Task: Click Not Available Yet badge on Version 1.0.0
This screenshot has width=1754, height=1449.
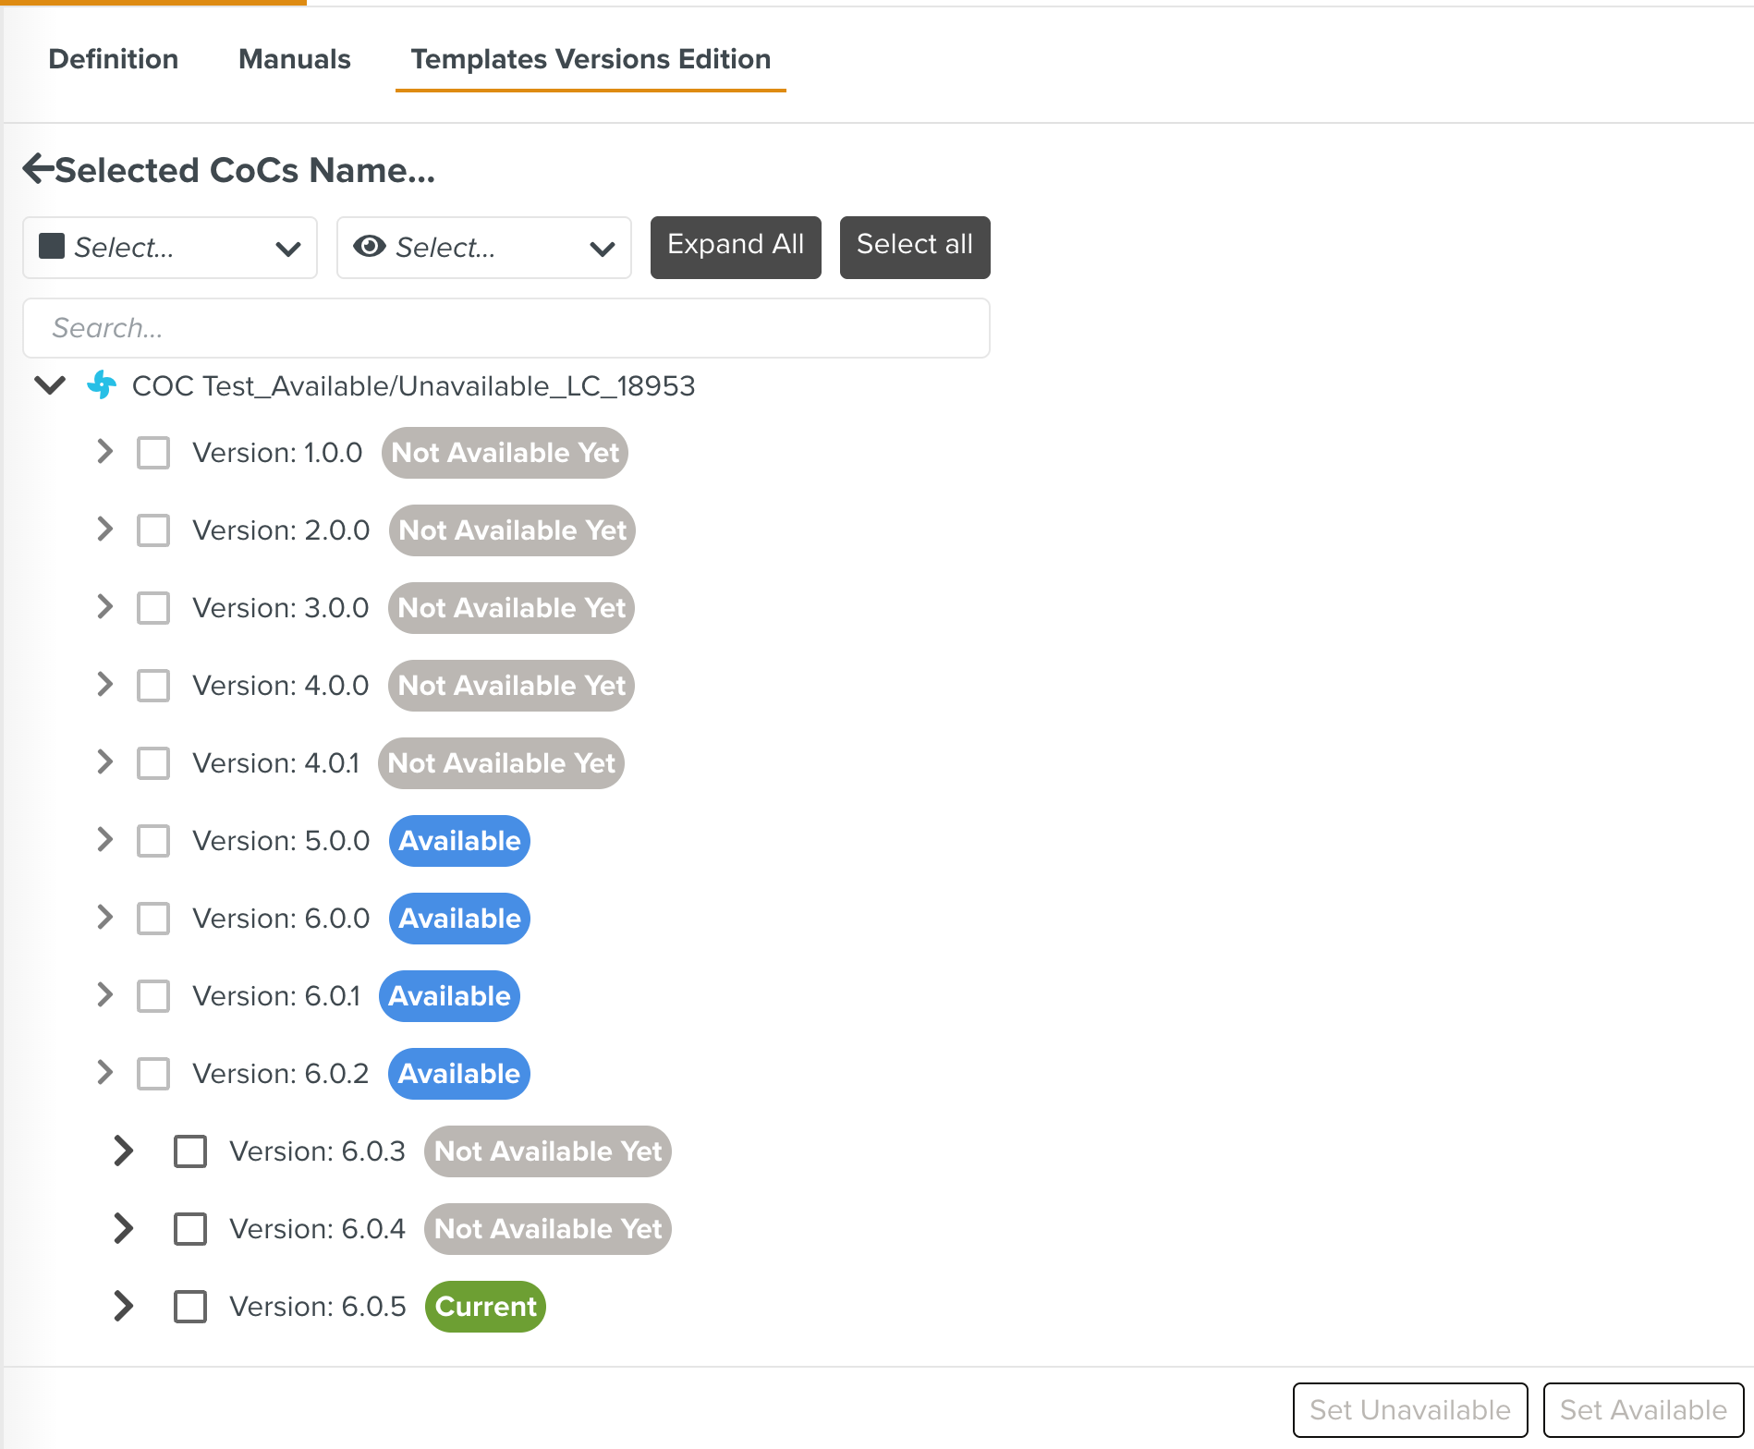Action: [505, 453]
